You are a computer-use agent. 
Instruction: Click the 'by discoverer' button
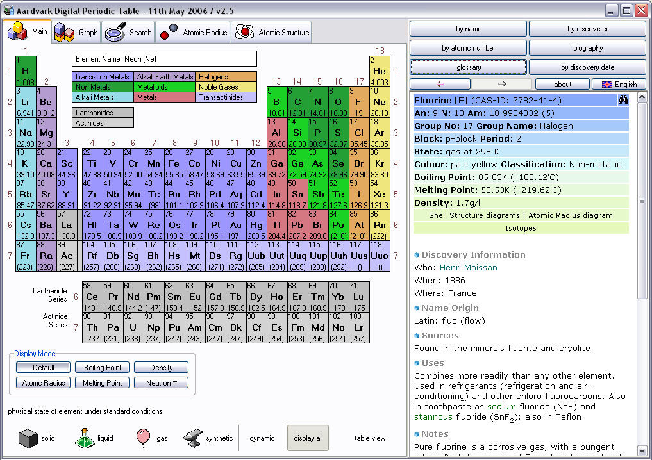tap(587, 29)
